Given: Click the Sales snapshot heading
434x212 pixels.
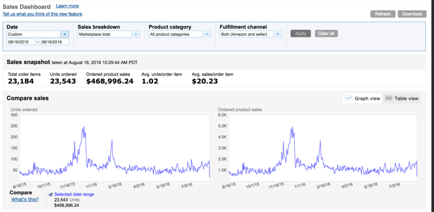Looking at the screenshot, I should pyautogui.click(x=28, y=62).
